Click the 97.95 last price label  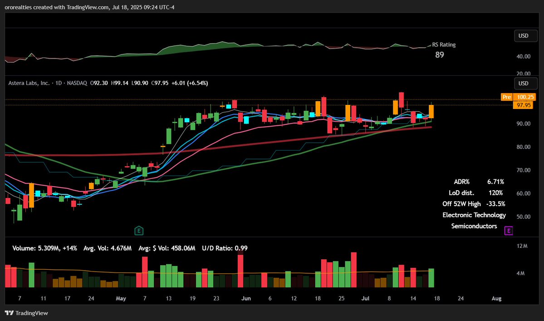[x=524, y=105]
